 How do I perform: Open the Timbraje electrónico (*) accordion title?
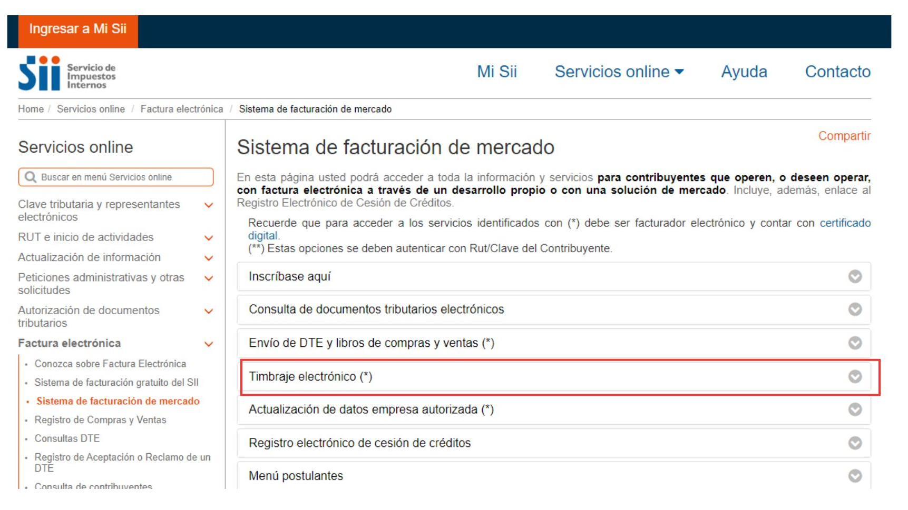click(310, 377)
